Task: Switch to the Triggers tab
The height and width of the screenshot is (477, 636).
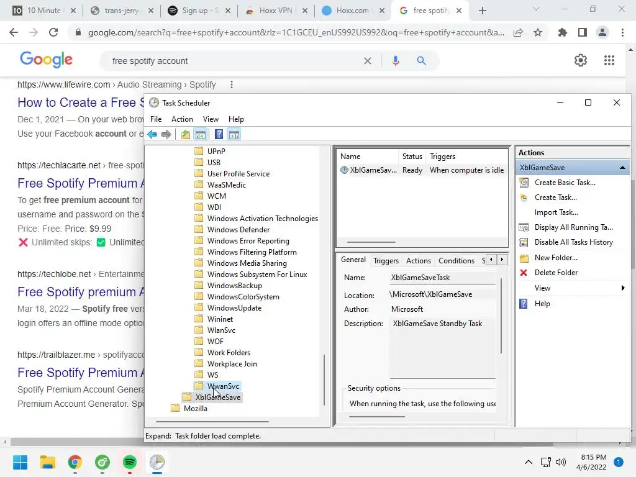Action: click(x=386, y=261)
